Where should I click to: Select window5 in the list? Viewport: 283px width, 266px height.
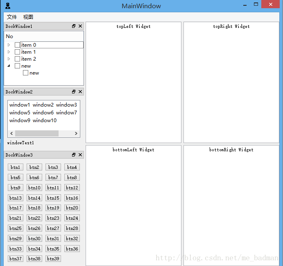20,112
